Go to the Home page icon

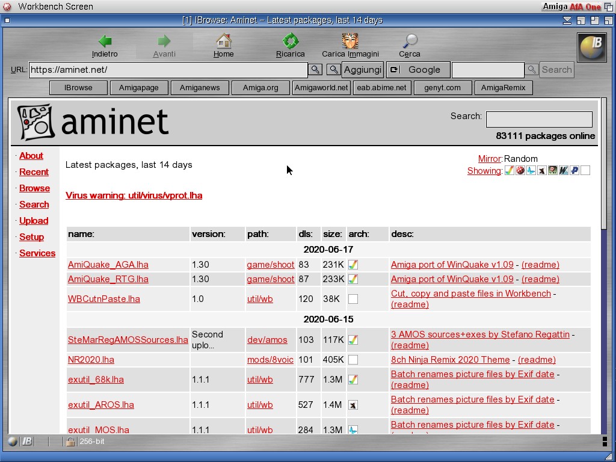tap(223, 41)
